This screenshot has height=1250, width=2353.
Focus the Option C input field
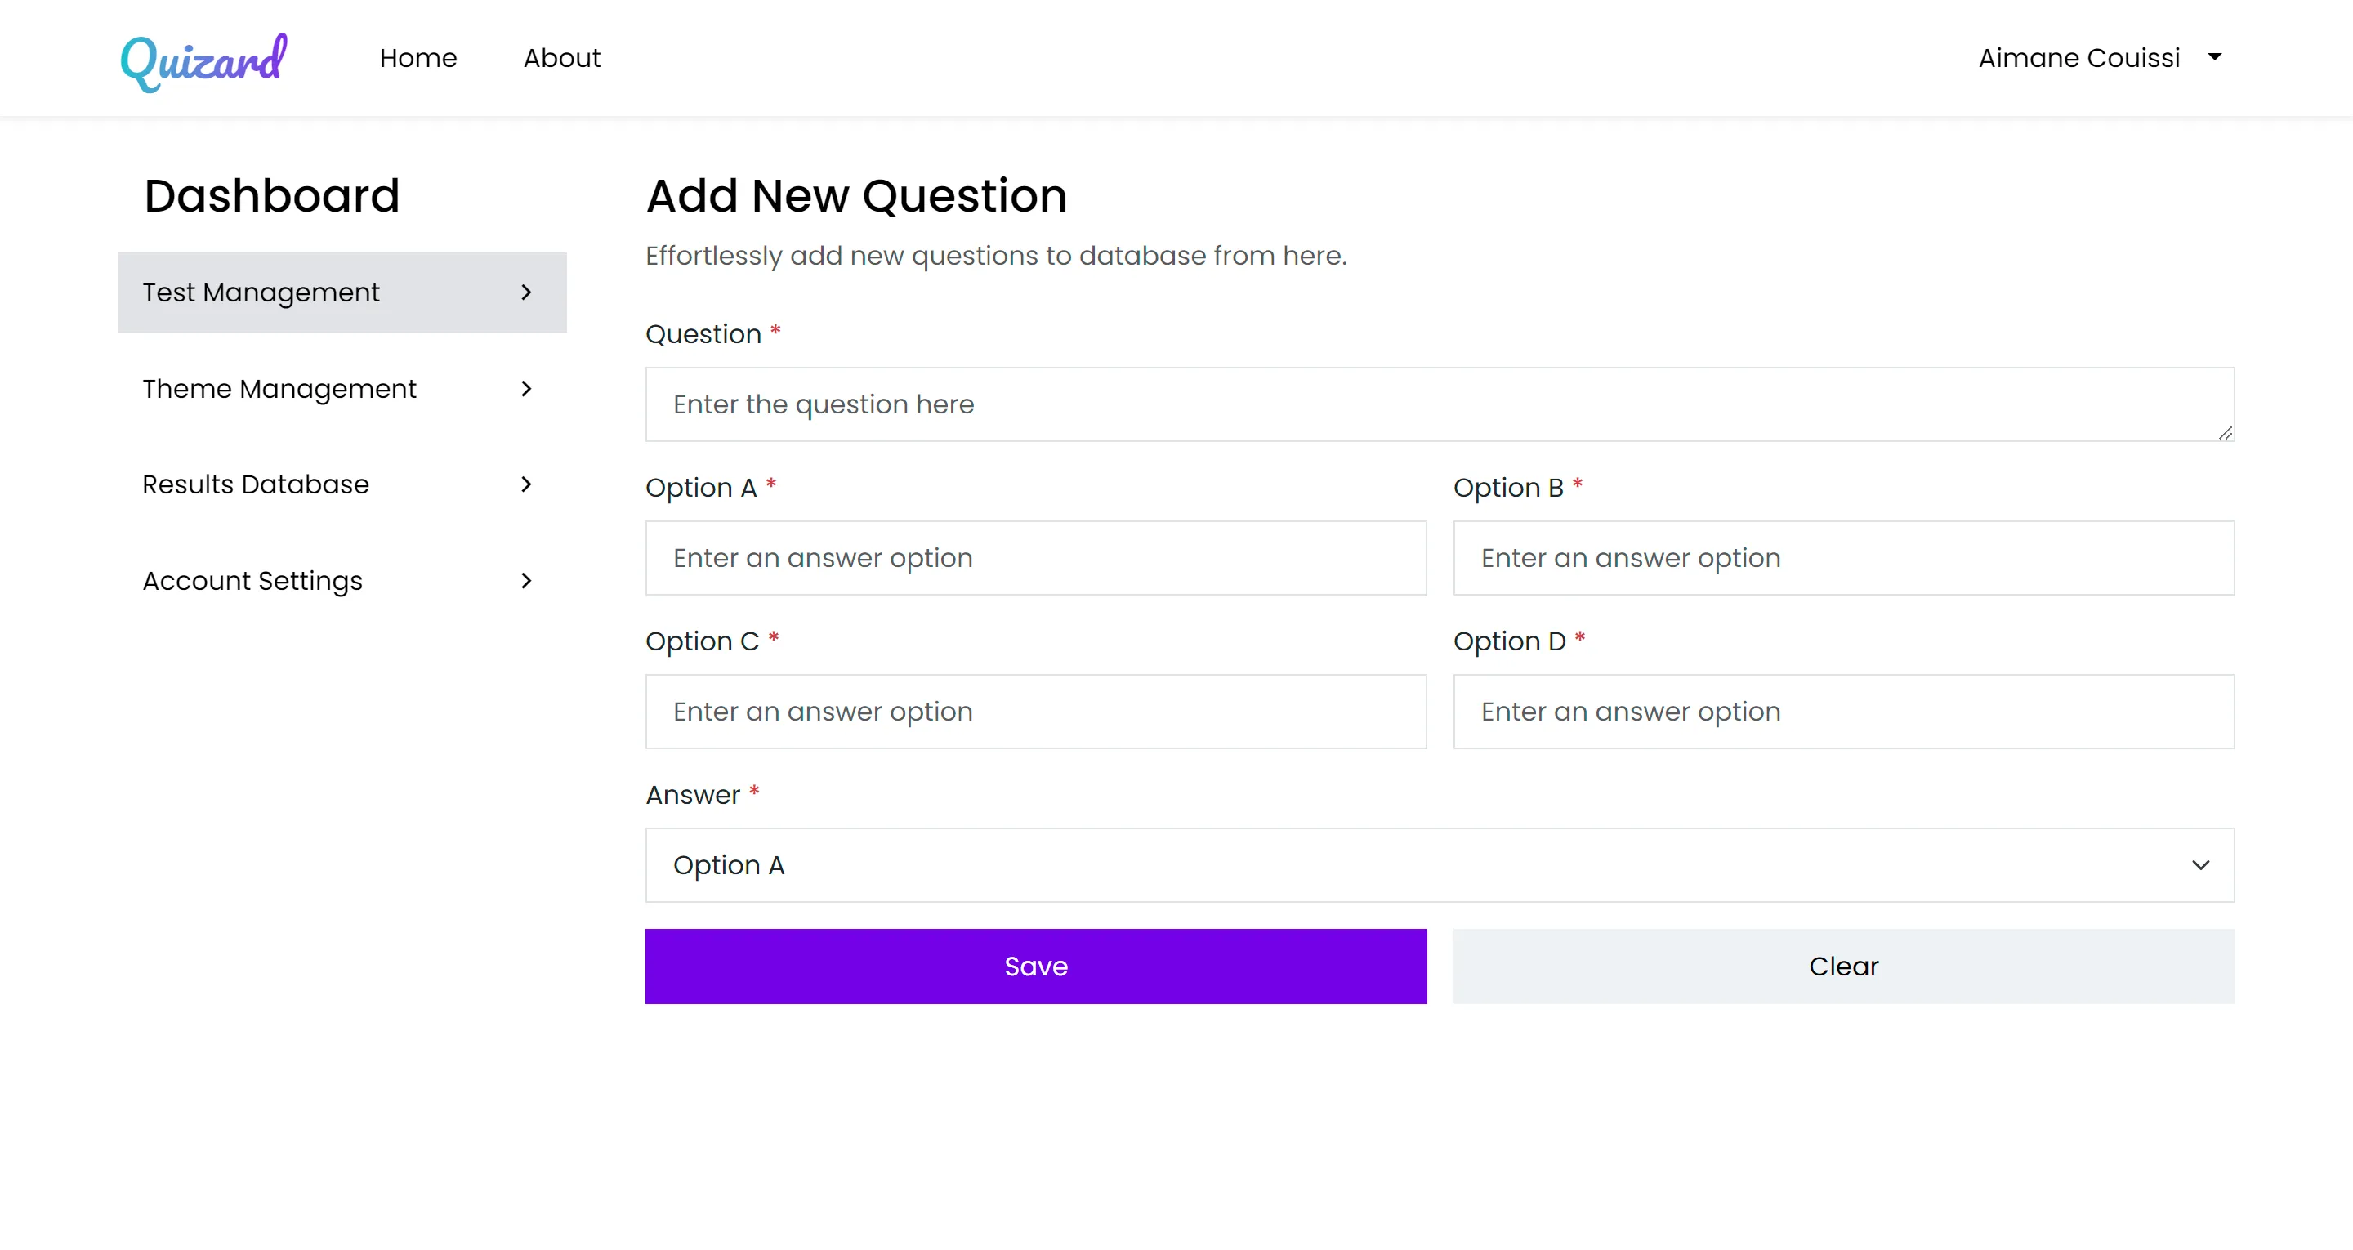[1036, 712]
